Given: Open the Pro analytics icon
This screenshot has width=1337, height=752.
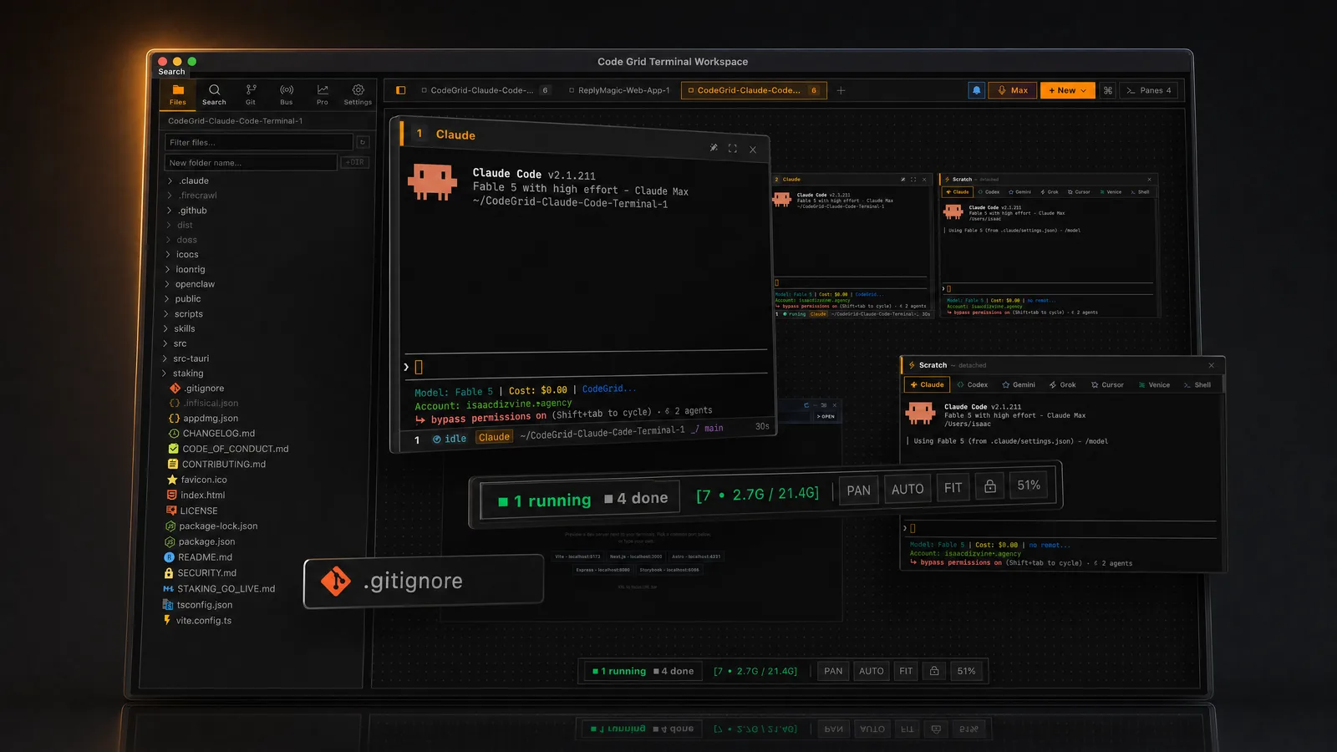Looking at the screenshot, I should click(x=323, y=94).
